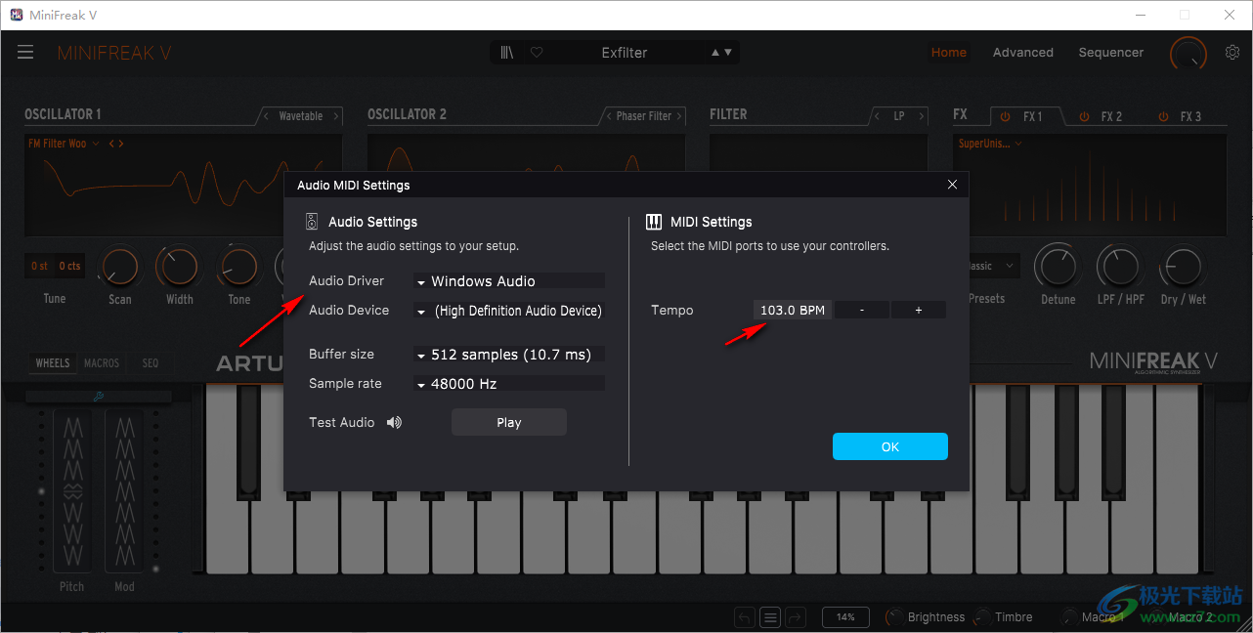
Task: Open the hamburger main menu
Action: tap(25, 53)
